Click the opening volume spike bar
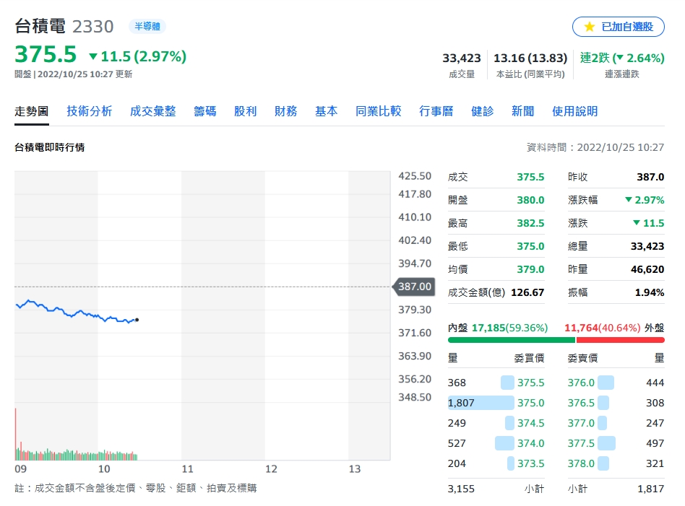The height and width of the screenshot is (506, 685). click(16, 434)
